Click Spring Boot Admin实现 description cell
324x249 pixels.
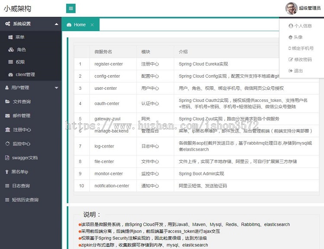coord(247,173)
